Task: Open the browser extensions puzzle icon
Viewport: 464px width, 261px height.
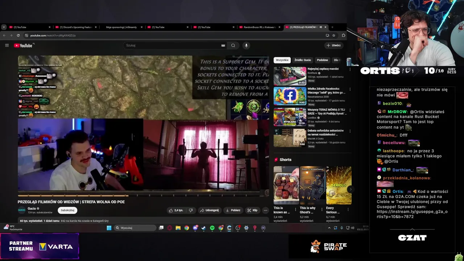Action: [x=343, y=35]
